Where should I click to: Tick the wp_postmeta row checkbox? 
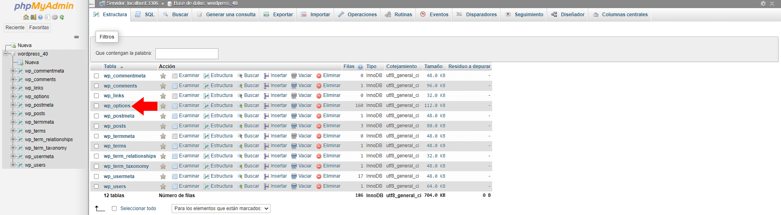[96, 116]
